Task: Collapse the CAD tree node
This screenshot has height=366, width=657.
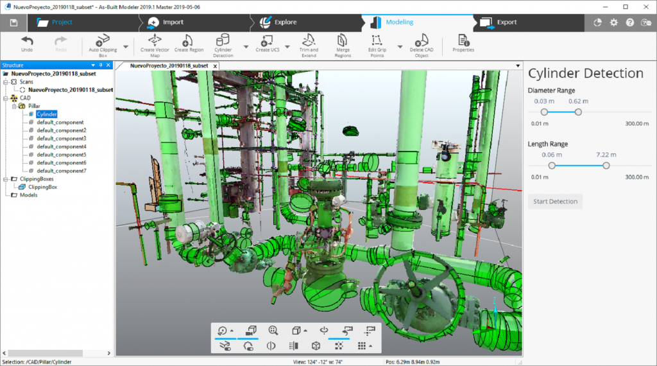Action: tap(6, 98)
